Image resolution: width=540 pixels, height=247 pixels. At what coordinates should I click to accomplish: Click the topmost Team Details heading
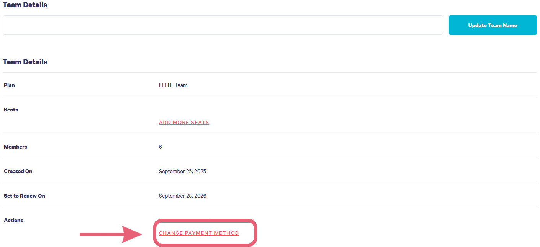pyautogui.click(x=25, y=5)
